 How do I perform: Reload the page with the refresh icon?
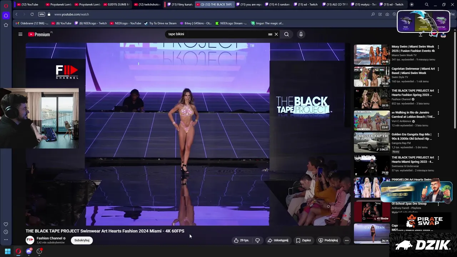click(32, 14)
